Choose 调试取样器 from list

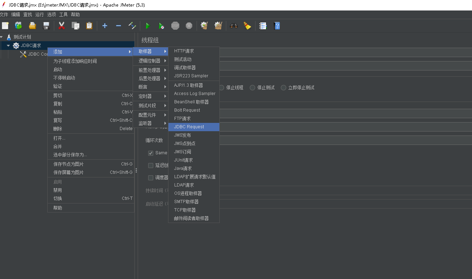click(x=194, y=68)
